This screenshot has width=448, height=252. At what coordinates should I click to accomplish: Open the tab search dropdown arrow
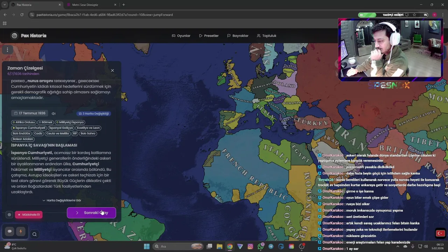pyautogui.click(x=5, y=5)
